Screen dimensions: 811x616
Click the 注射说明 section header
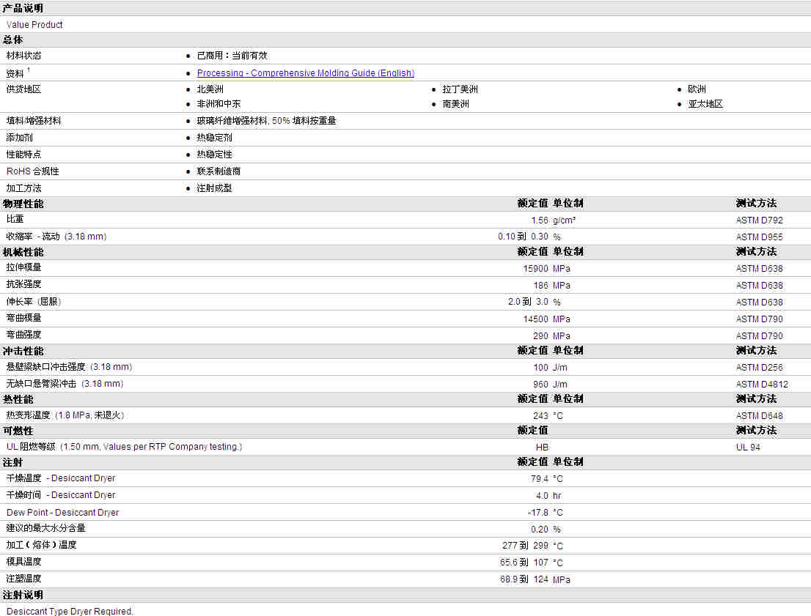(x=23, y=595)
